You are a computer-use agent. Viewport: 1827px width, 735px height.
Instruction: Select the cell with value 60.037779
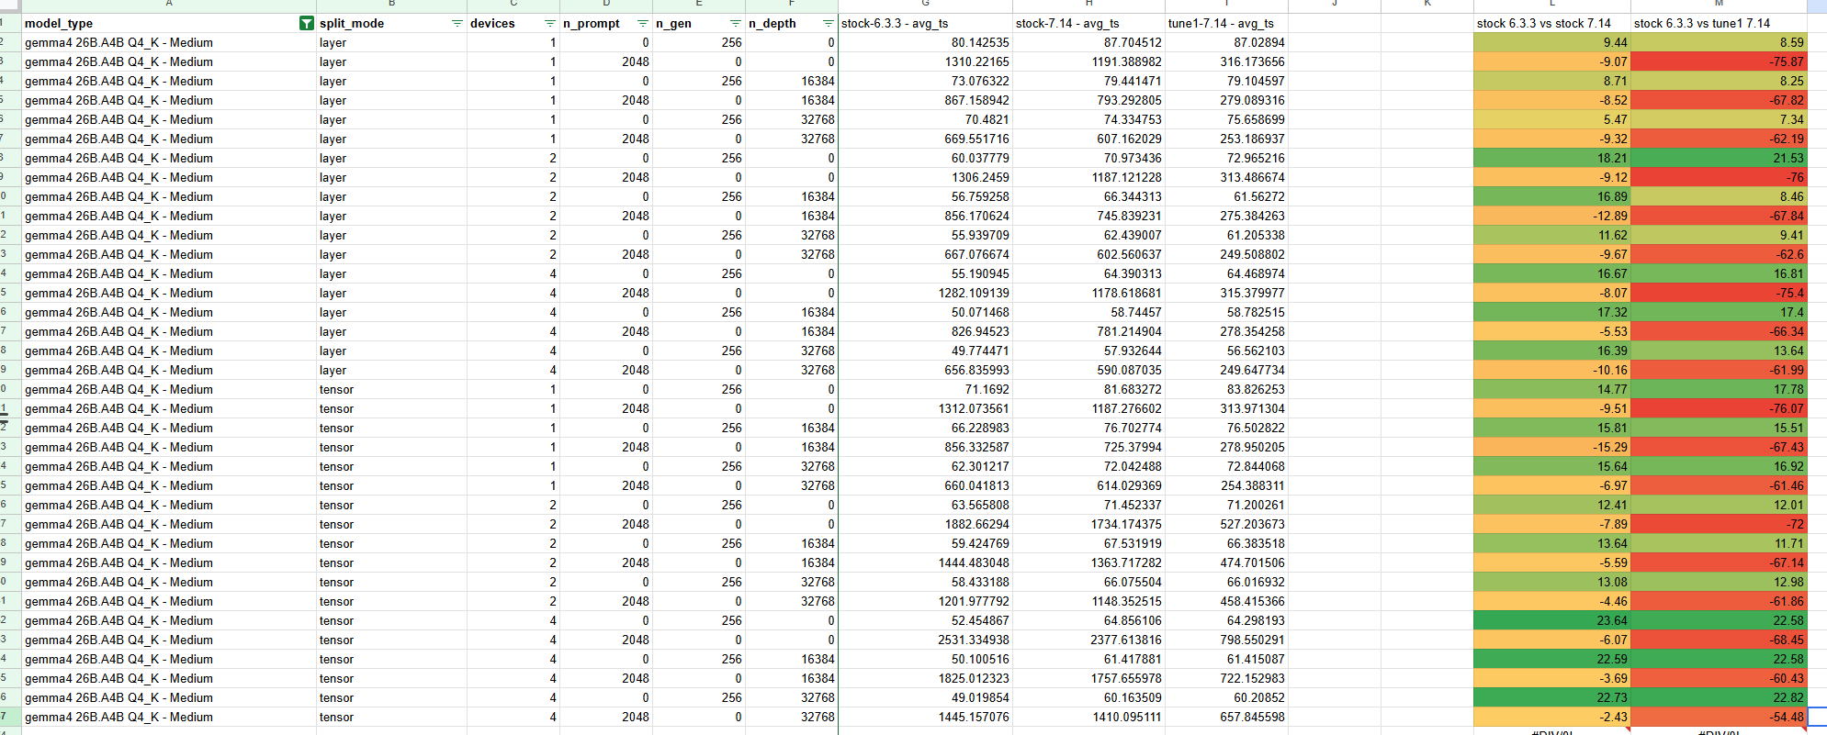[x=925, y=158]
